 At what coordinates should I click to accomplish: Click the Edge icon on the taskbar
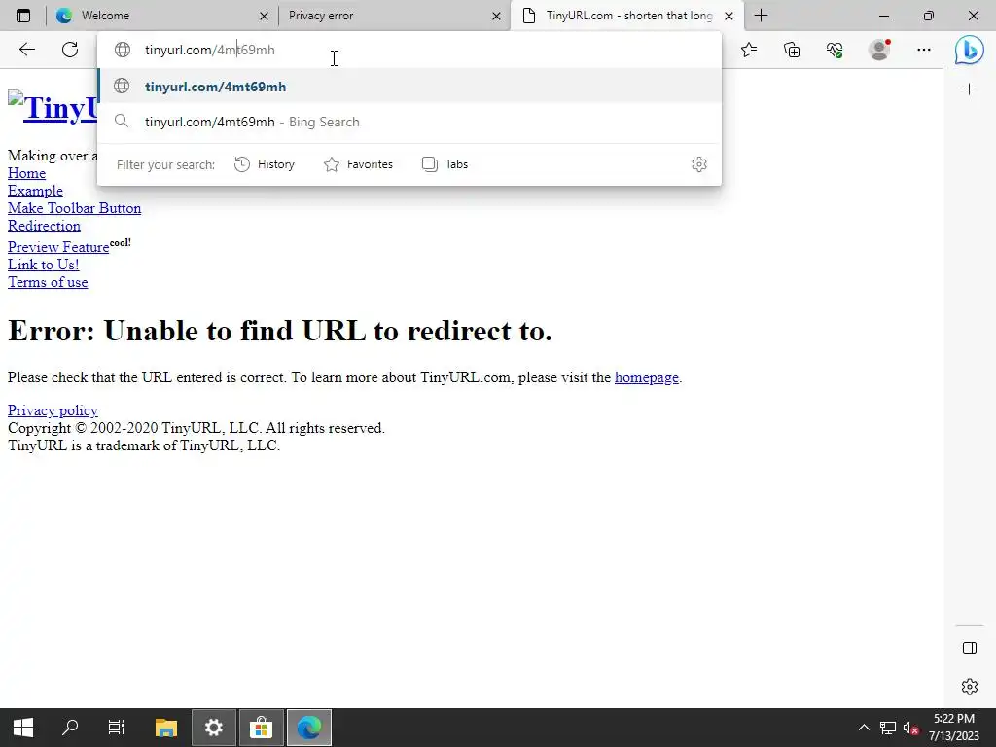[309, 728]
